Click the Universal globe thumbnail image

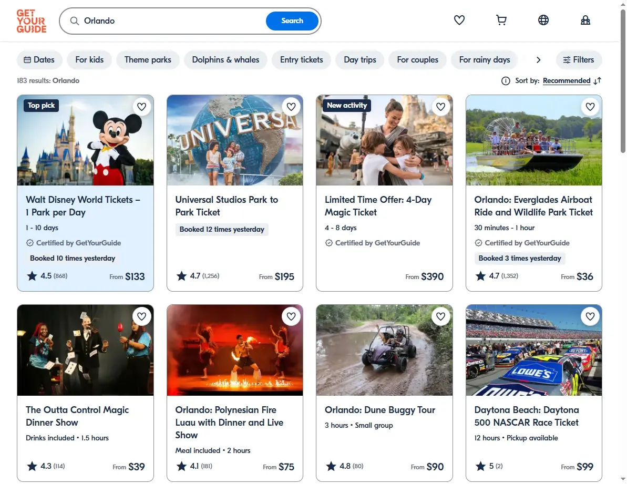pos(235,140)
